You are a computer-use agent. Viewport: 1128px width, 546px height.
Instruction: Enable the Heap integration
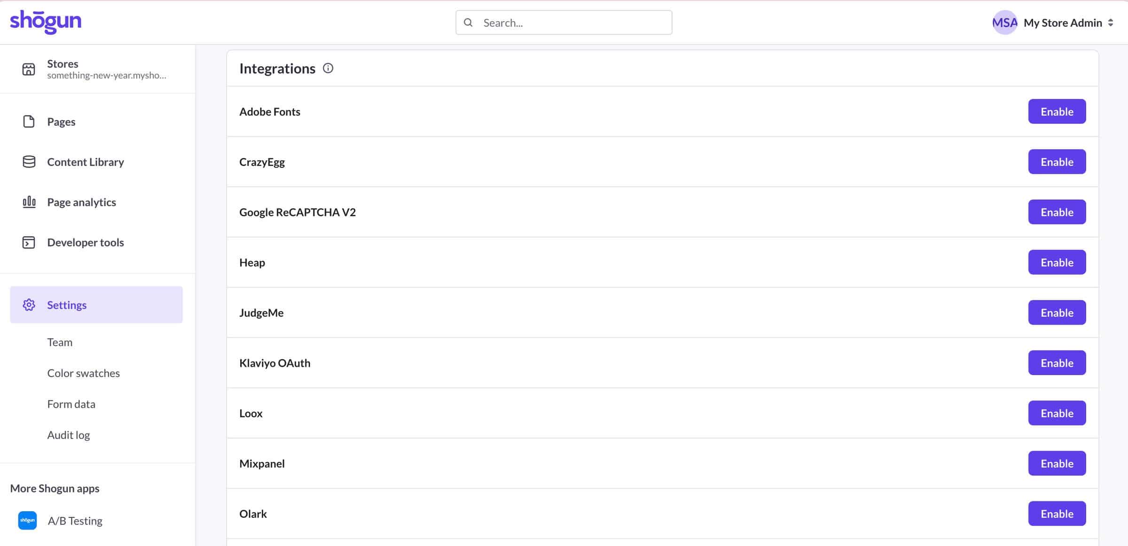coord(1057,262)
